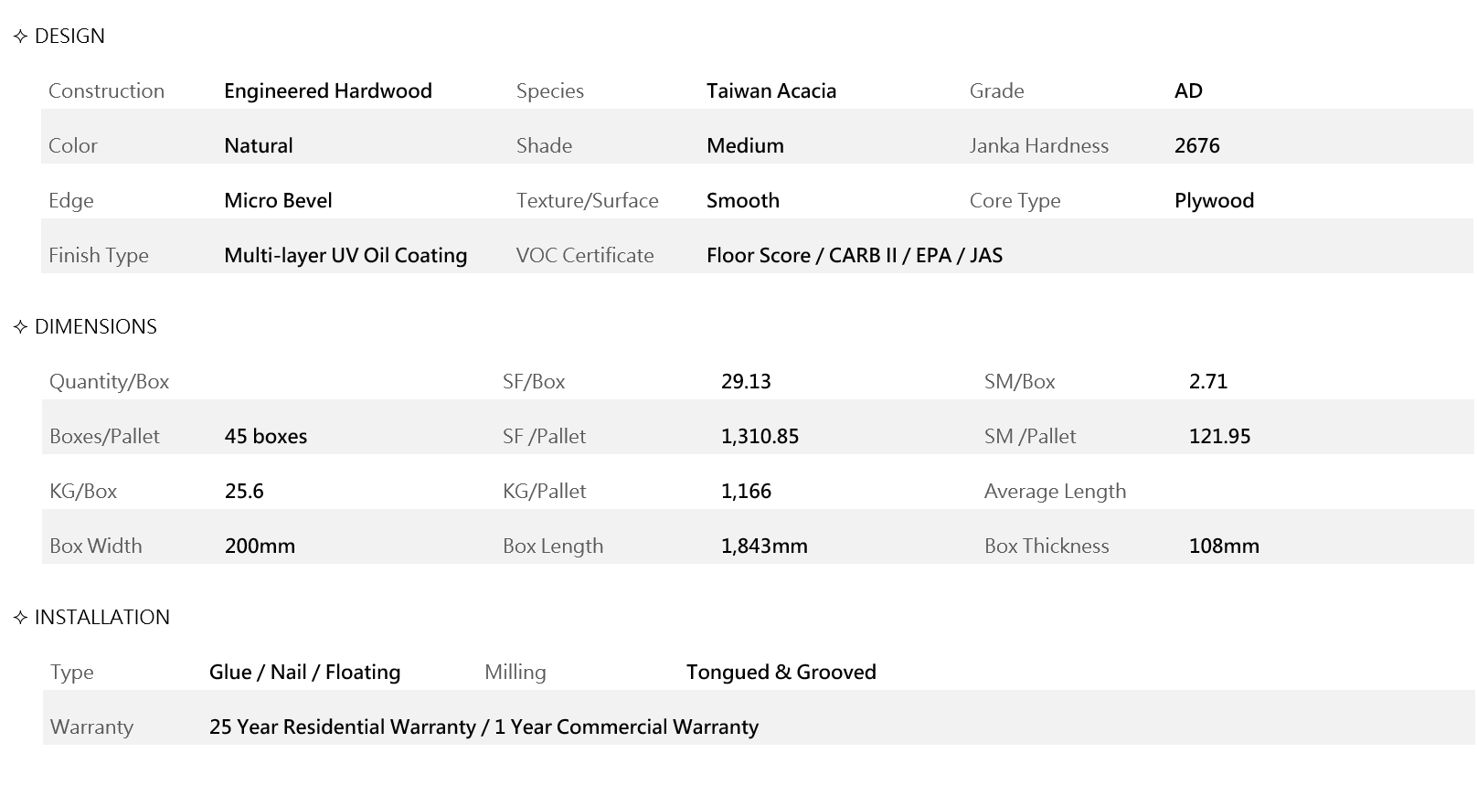The width and height of the screenshot is (1477, 785).
Task: Click the Tongued & Grooved milling value
Action: 781,673
